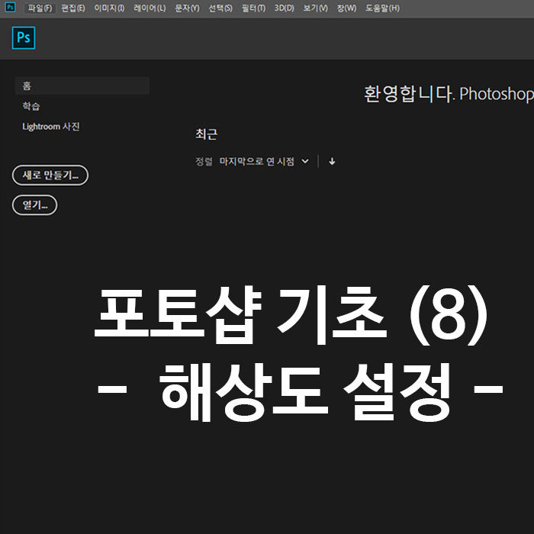
Task: Open the 이미지(I) menu
Action: click(x=109, y=8)
